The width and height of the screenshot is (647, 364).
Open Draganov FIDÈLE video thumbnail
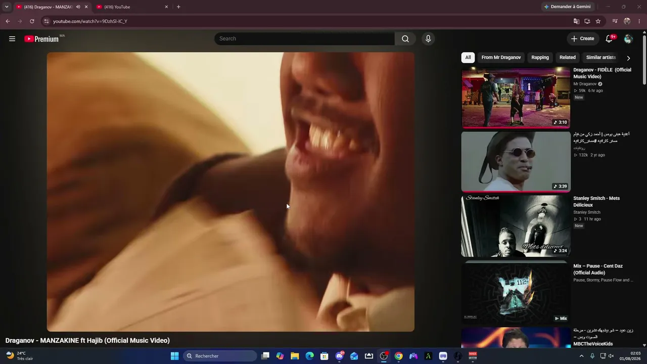pyautogui.click(x=516, y=98)
